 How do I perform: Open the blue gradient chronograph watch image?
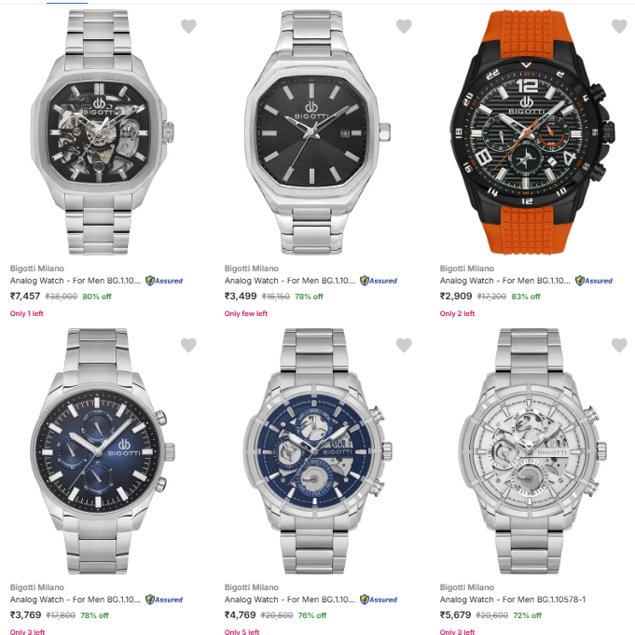[100, 451]
